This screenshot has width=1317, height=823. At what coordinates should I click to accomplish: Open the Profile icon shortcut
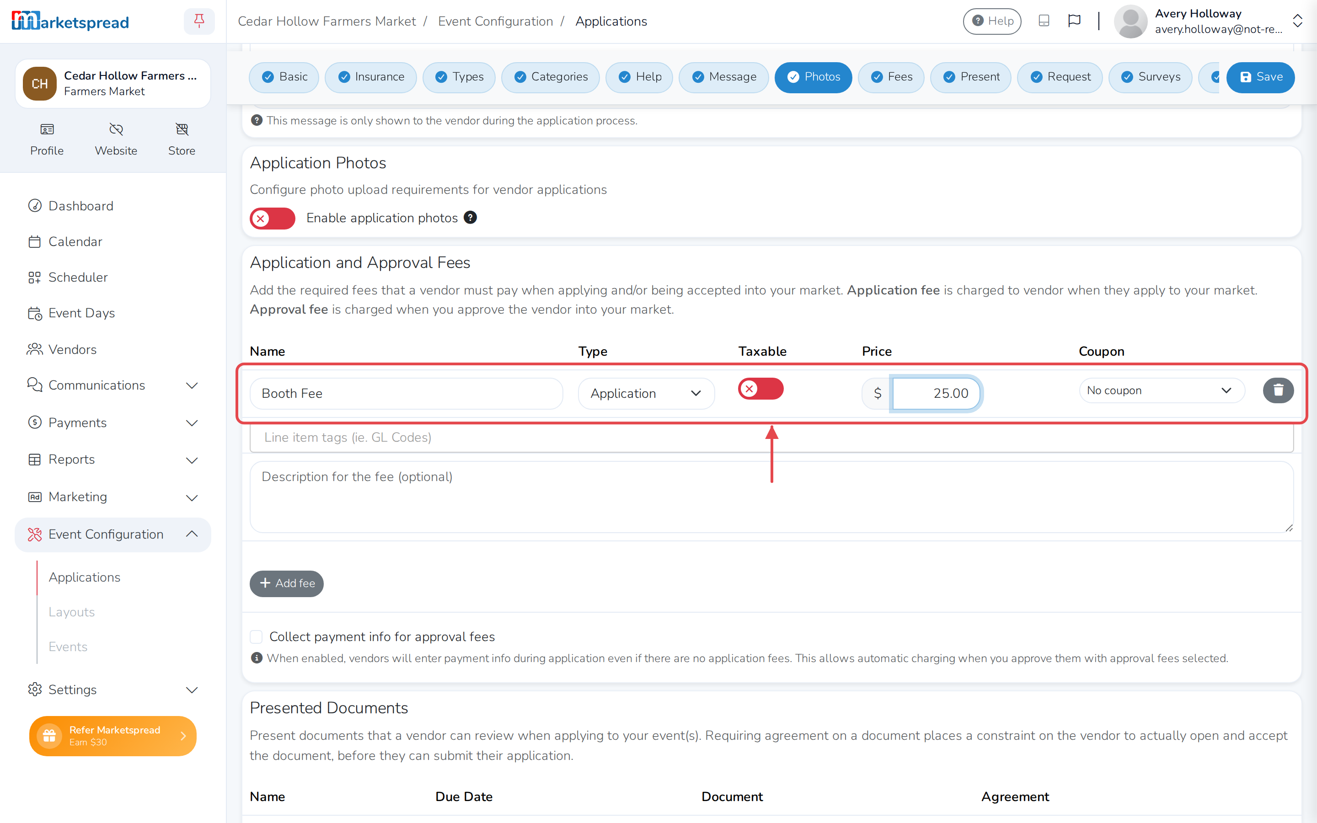[47, 139]
